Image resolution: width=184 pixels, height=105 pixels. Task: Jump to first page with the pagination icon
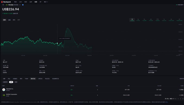(x=176, y=99)
